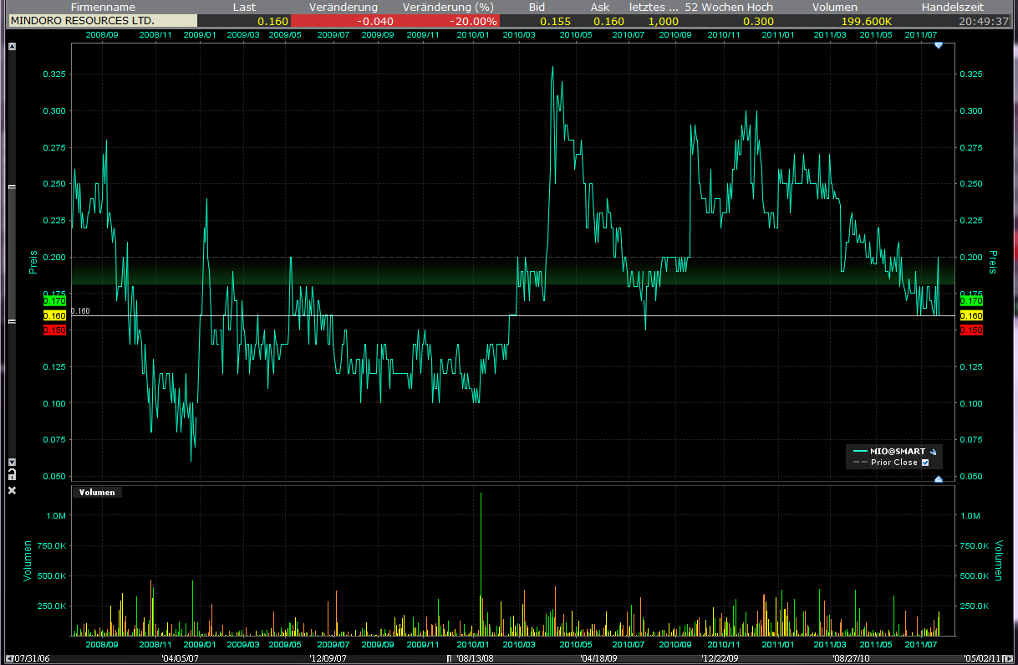Image resolution: width=1018 pixels, height=665 pixels.
Task: Click the Veränderung (%) column header
Action: click(x=450, y=7)
